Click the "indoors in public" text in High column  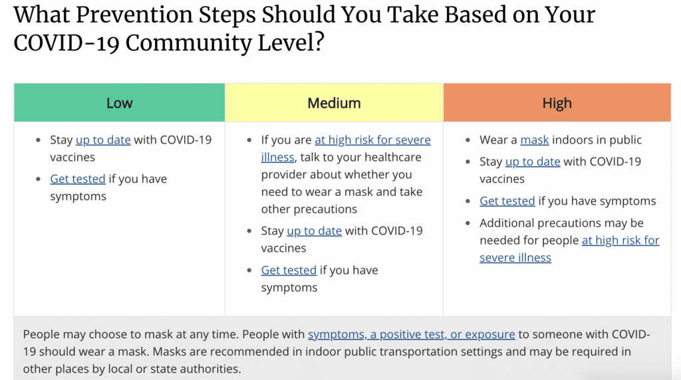pos(597,140)
